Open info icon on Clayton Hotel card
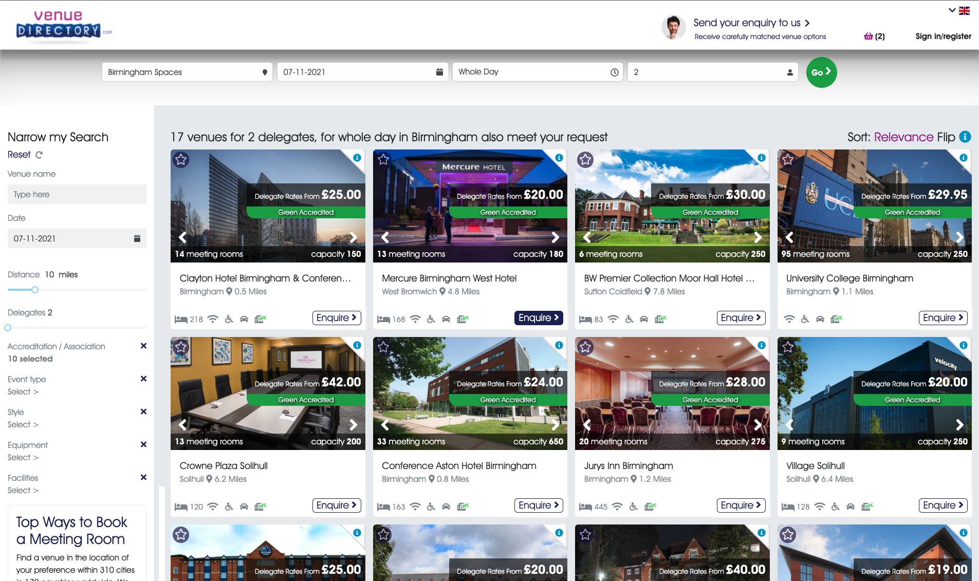Screen dimensions: 979x581 [357, 158]
